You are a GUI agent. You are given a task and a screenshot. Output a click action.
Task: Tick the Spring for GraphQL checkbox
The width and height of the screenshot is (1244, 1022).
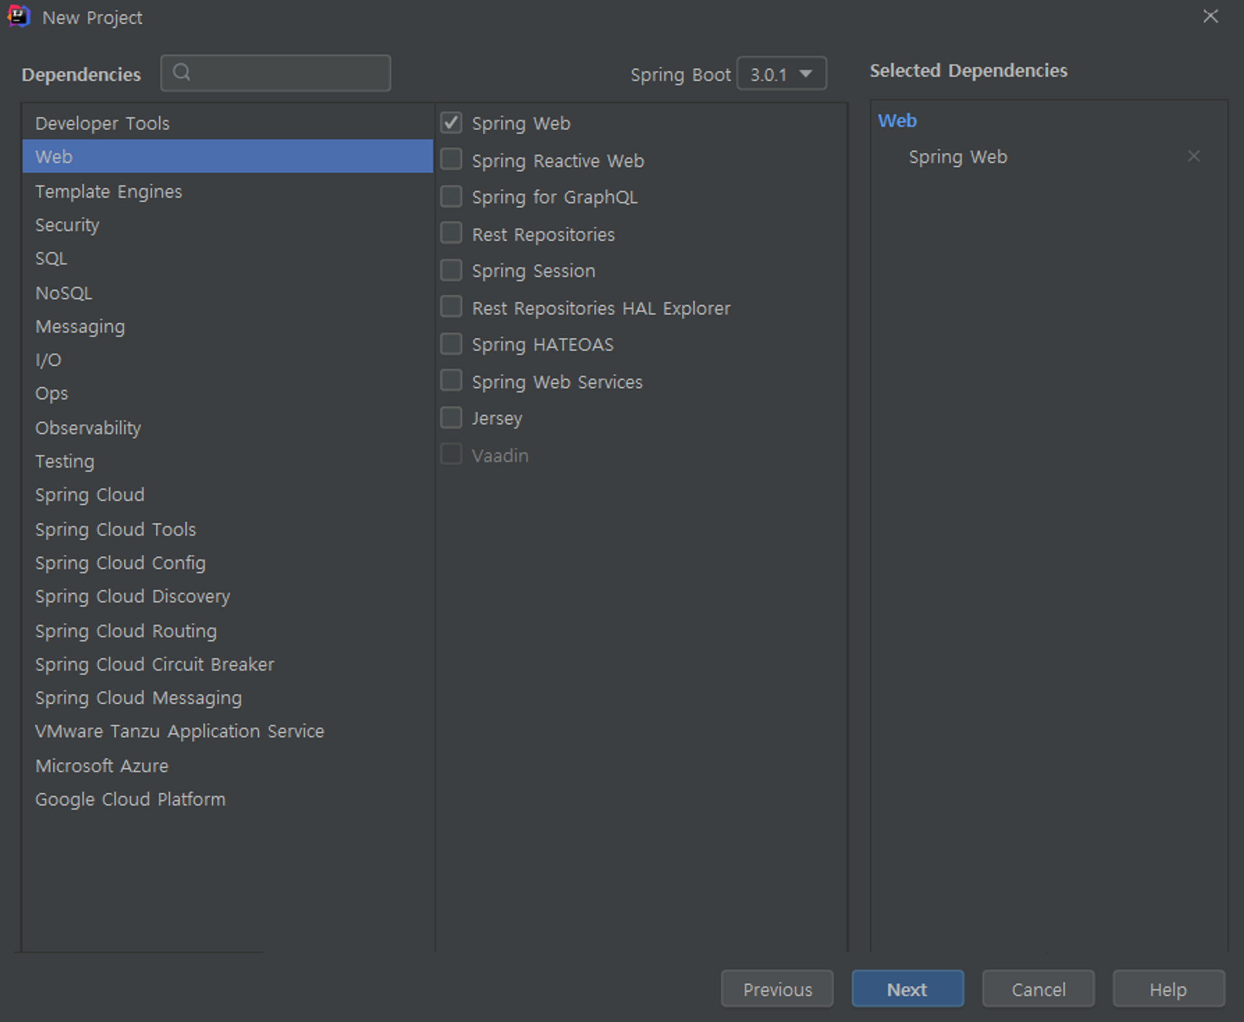coord(451,197)
